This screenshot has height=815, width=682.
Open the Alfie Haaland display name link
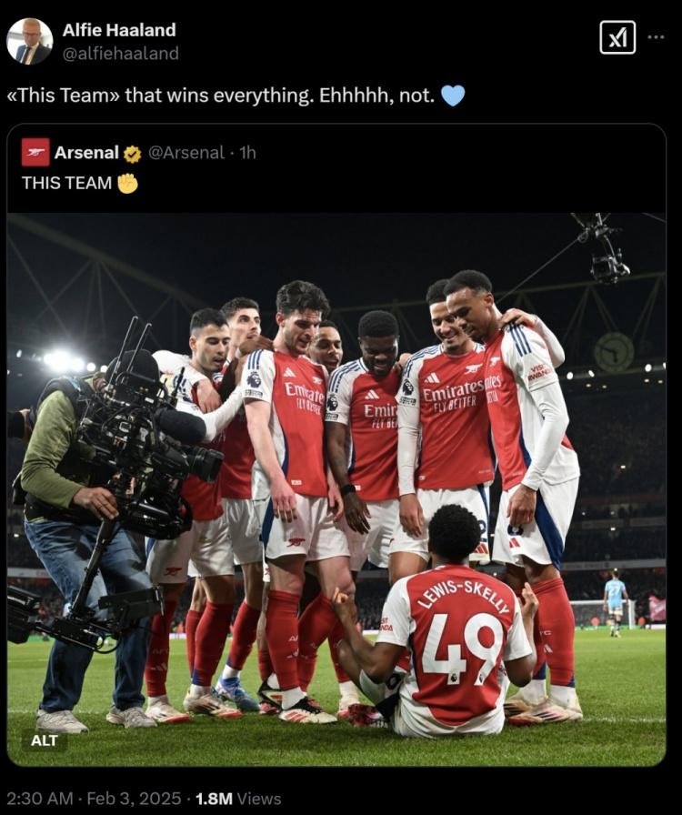(119, 30)
